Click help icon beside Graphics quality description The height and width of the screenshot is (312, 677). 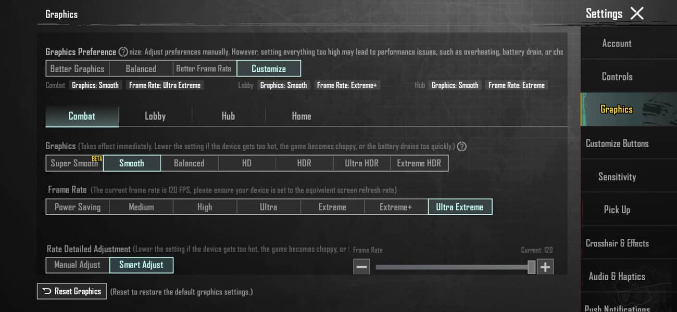pos(461,147)
